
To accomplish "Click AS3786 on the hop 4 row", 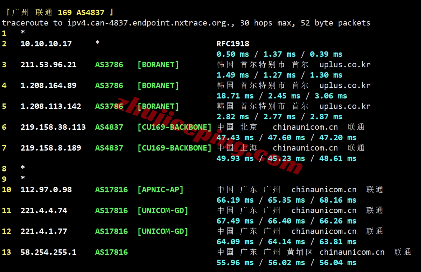I will pyautogui.click(x=109, y=86).
